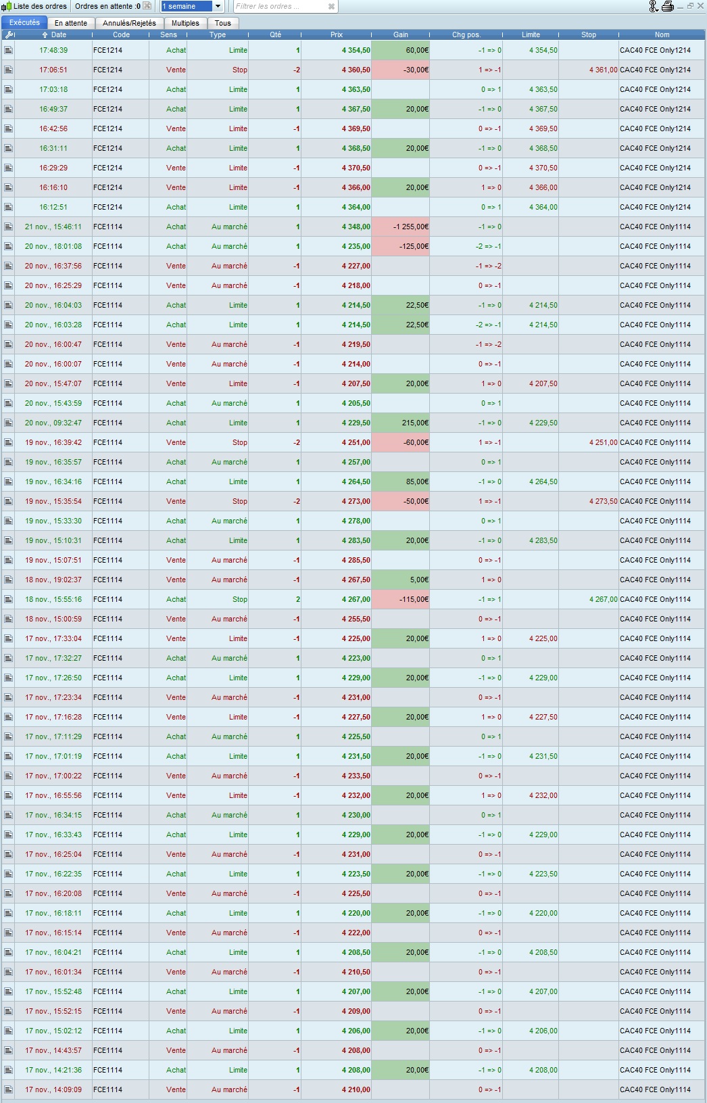Open details icon for the 17:06:51 order

[x=8, y=70]
